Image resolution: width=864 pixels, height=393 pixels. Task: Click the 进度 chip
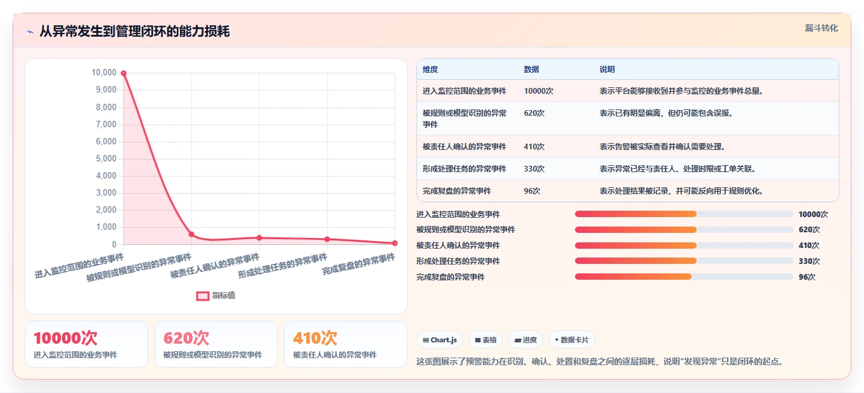tap(525, 340)
